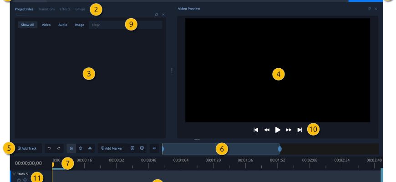
Task: Jump to the previous marker
Action: click(x=132, y=148)
